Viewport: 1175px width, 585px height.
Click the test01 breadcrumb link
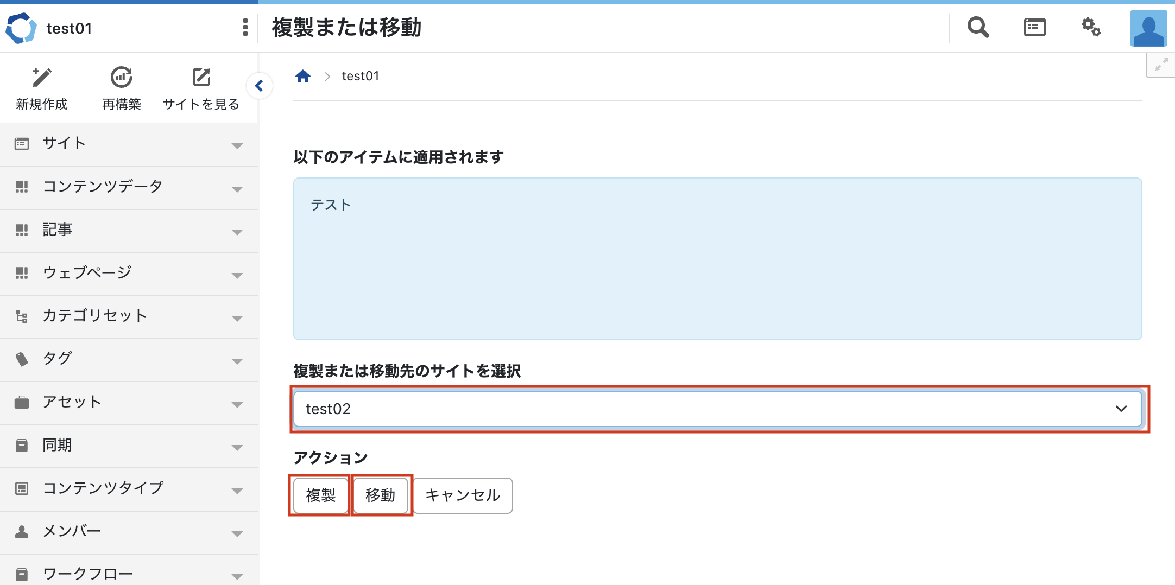point(361,77)
